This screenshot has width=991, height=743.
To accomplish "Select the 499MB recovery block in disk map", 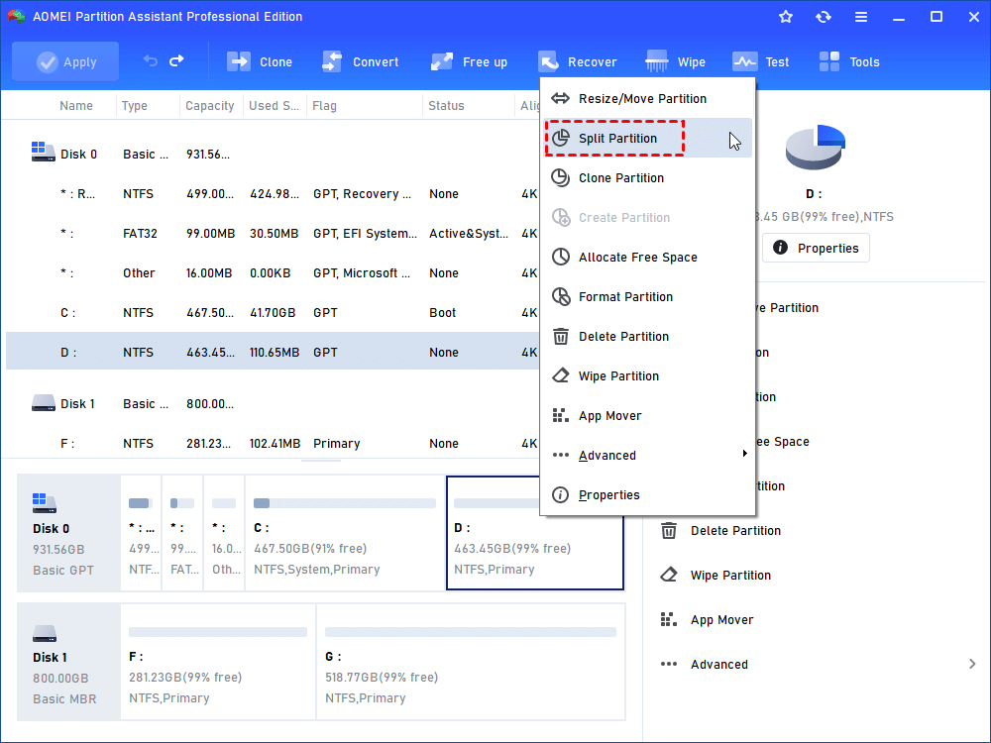I will 141,533.
